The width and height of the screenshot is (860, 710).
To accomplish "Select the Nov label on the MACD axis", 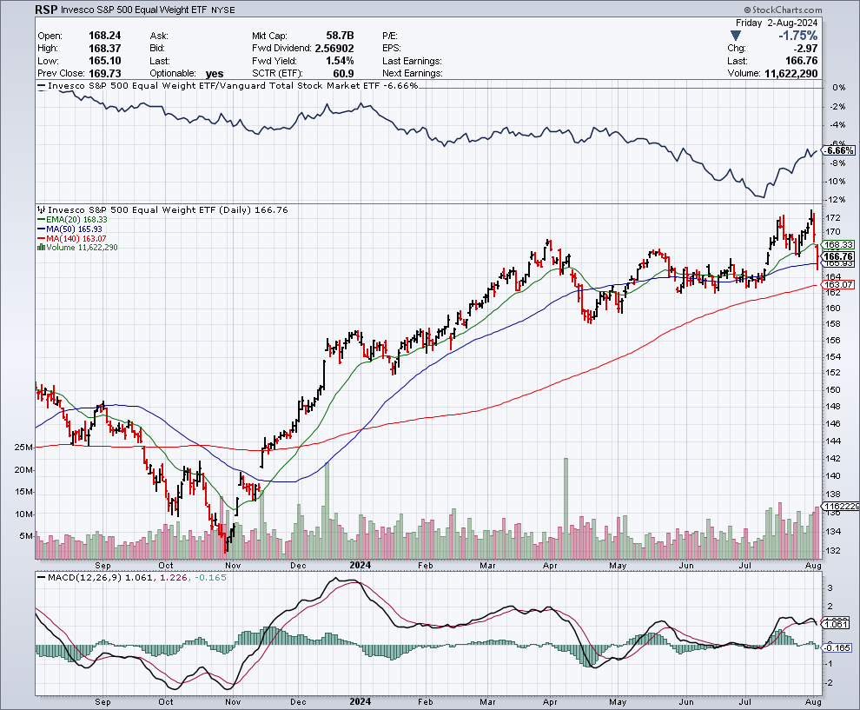I will tap(232, 700).
